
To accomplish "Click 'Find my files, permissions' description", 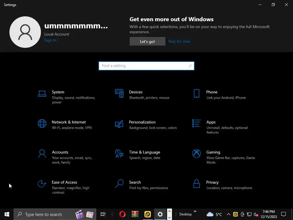I will [149, 188].
